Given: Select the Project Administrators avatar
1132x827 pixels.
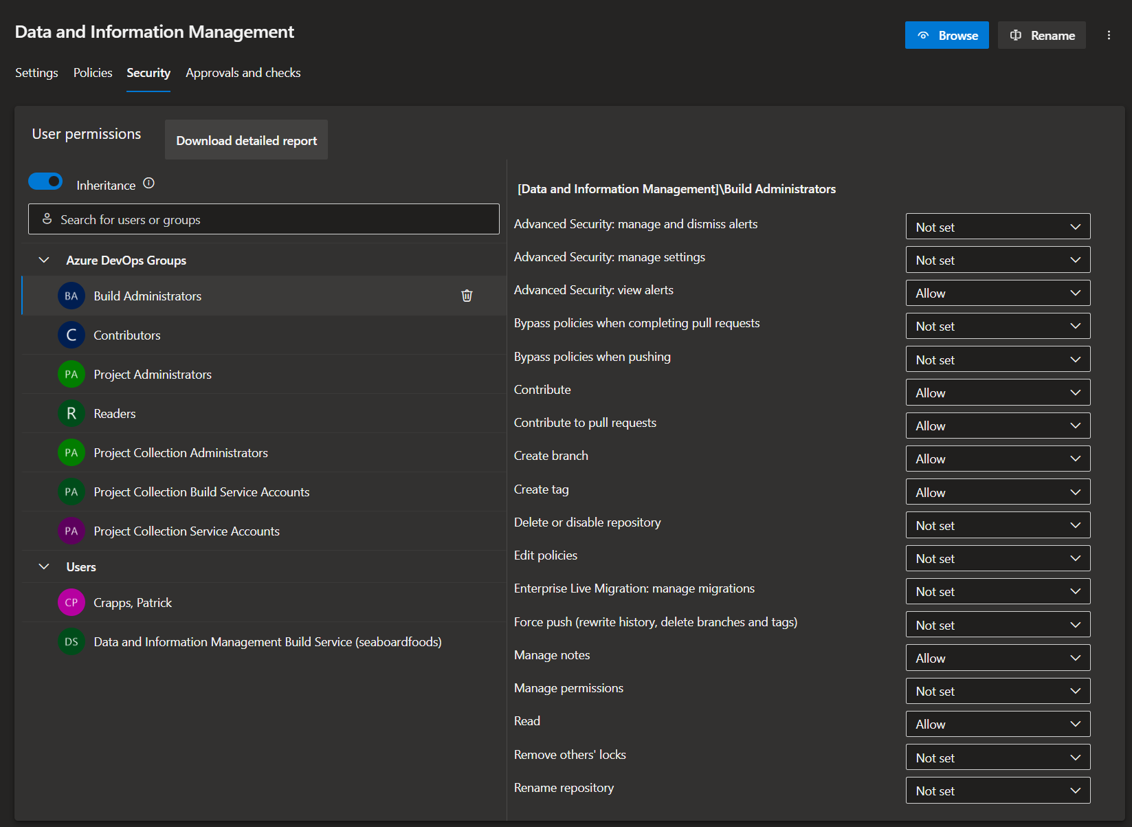Looking at the screenshot, I should [x=71, y=375].
